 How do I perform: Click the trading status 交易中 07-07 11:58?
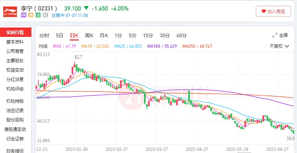(x=70, y=16)
